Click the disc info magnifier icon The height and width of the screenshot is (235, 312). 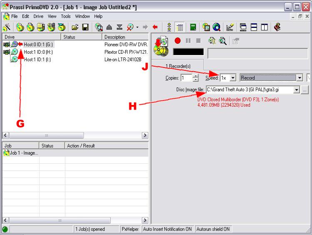point(99,27)
